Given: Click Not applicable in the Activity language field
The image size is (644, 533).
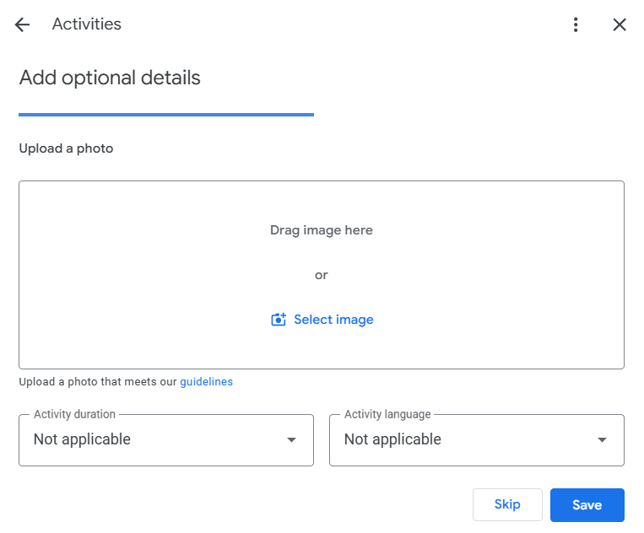Looking at the screenshot, I should [x=392, y=439].
